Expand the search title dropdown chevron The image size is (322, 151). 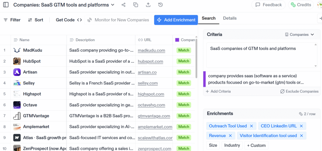point(113,5)
